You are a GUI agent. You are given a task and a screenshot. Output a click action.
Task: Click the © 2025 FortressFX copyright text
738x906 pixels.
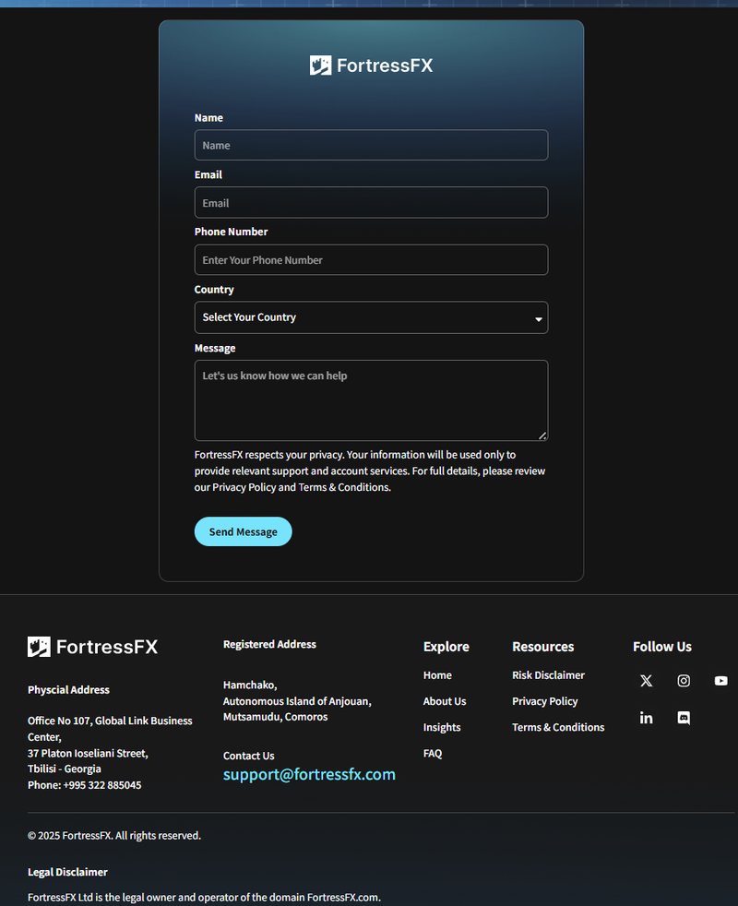(114, 836)
